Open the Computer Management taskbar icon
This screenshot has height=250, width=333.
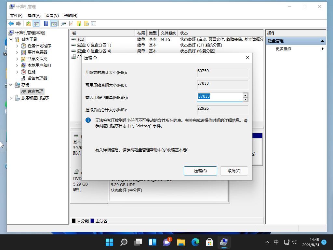224,242
